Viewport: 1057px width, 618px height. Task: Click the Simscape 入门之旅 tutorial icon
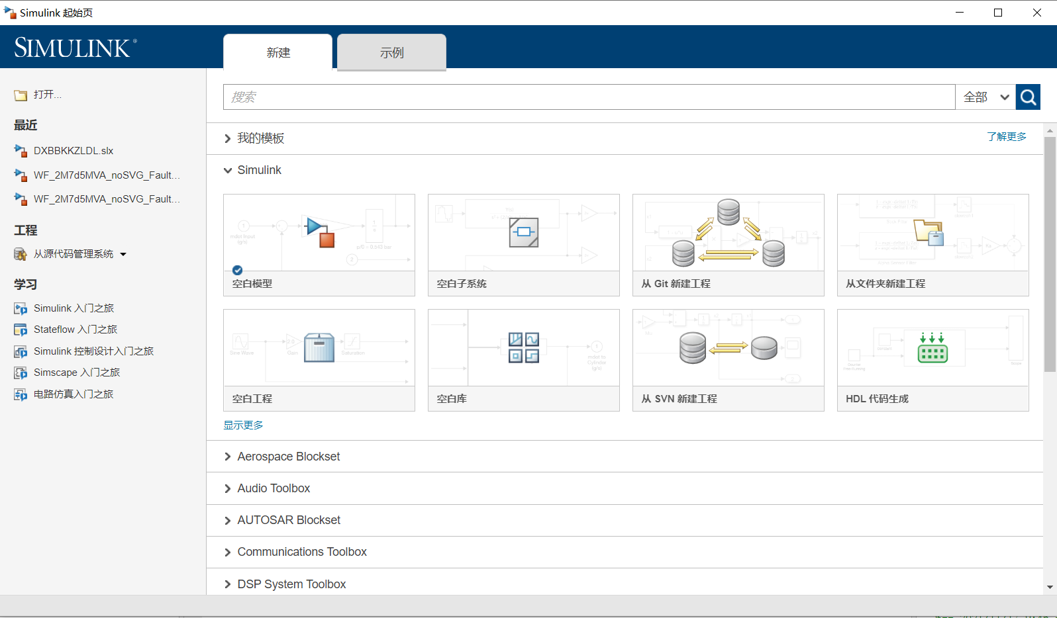pyautogui.click(x=21, y=373)
